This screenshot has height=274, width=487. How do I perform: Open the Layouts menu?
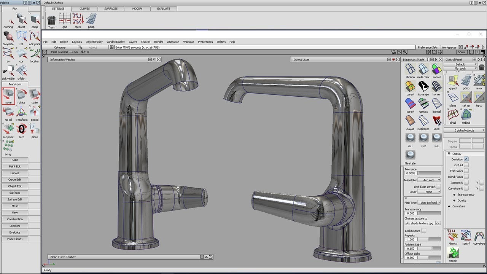[77, 42]
